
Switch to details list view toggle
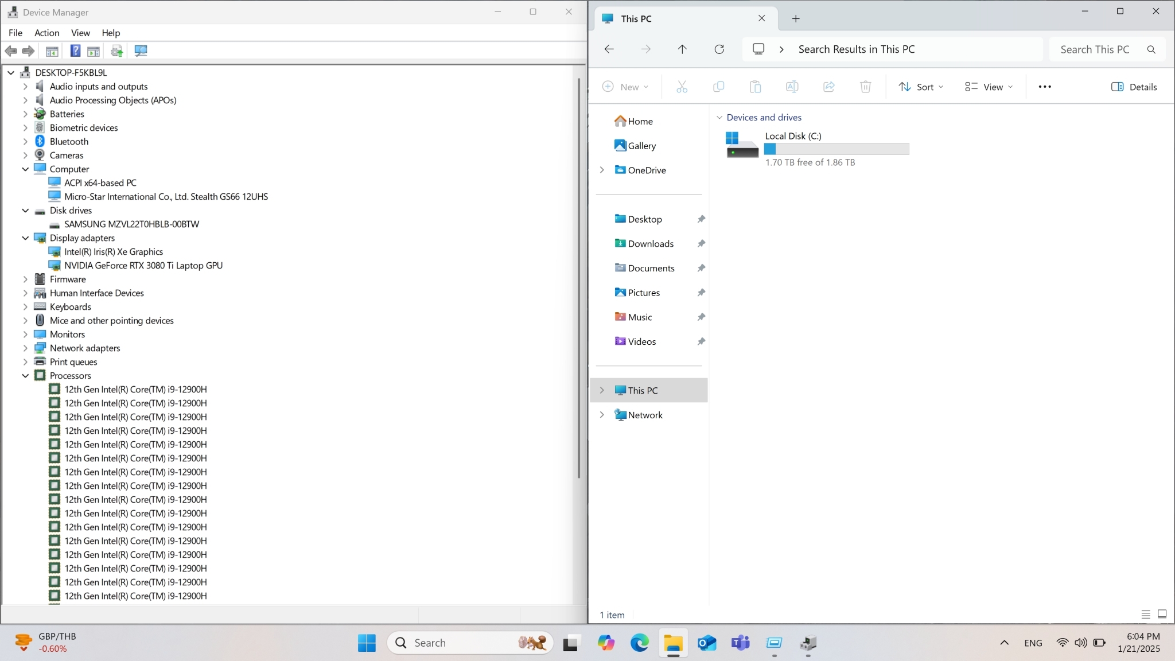tap(1145, 615)
